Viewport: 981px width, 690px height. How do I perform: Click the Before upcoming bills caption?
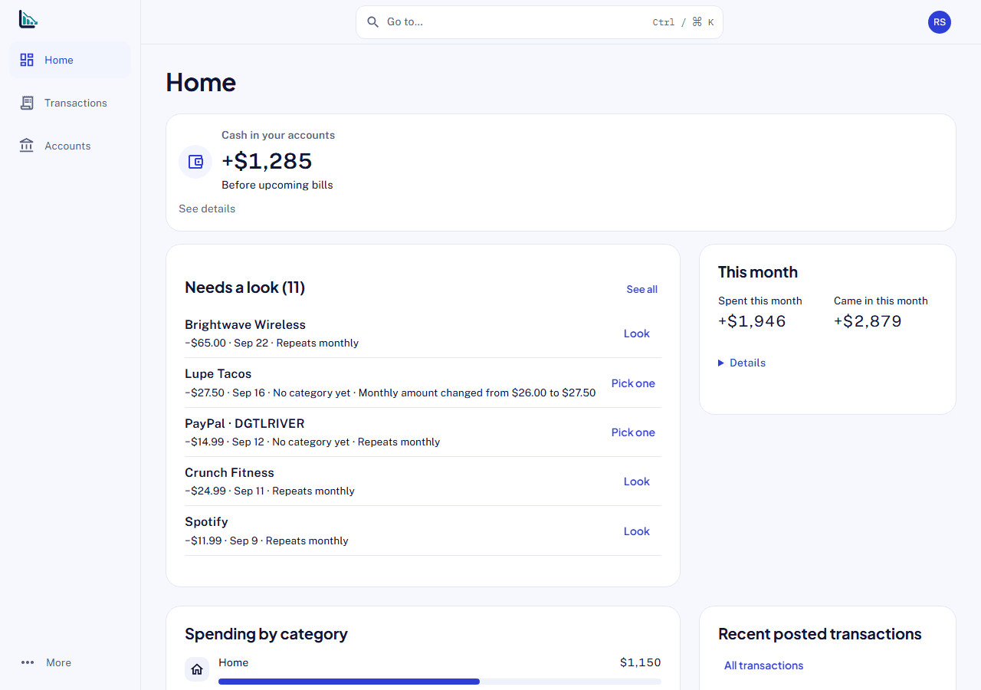277,185
